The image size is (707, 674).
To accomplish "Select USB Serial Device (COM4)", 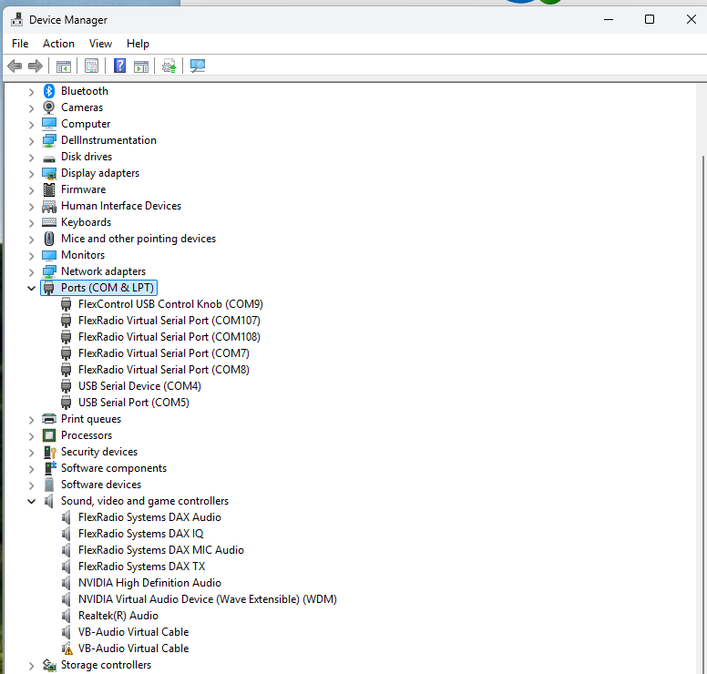I will pyautogui.click(x=139, y=386).
